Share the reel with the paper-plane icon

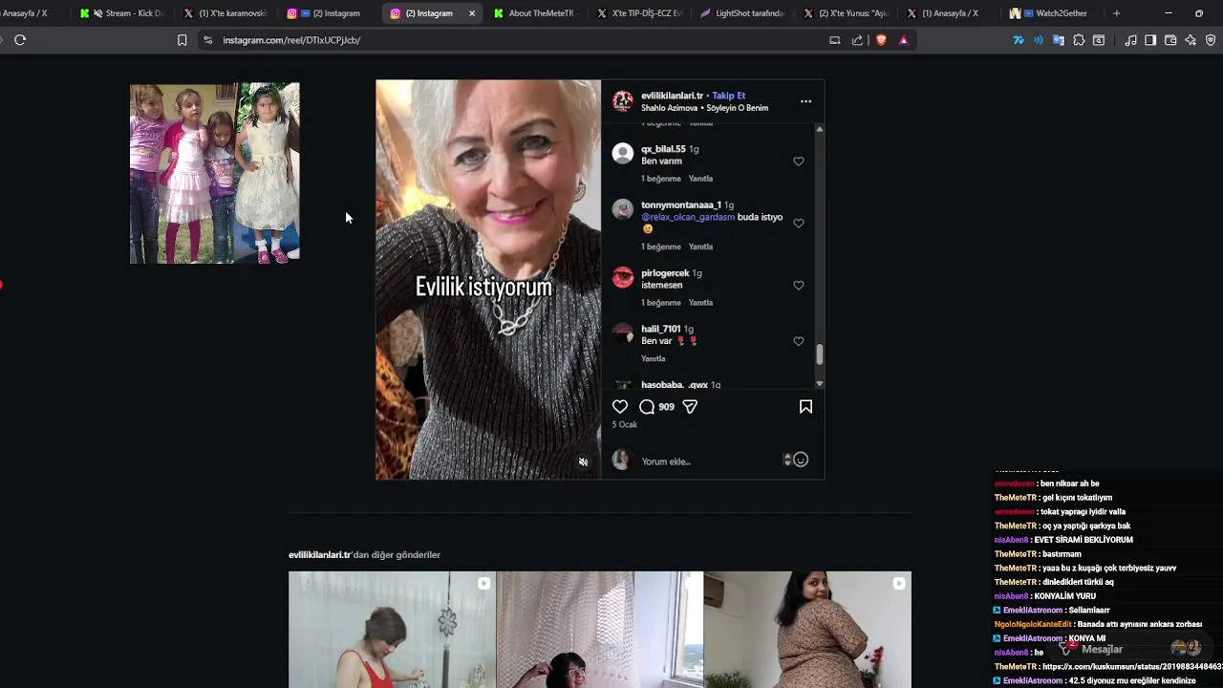click(690, 407)
